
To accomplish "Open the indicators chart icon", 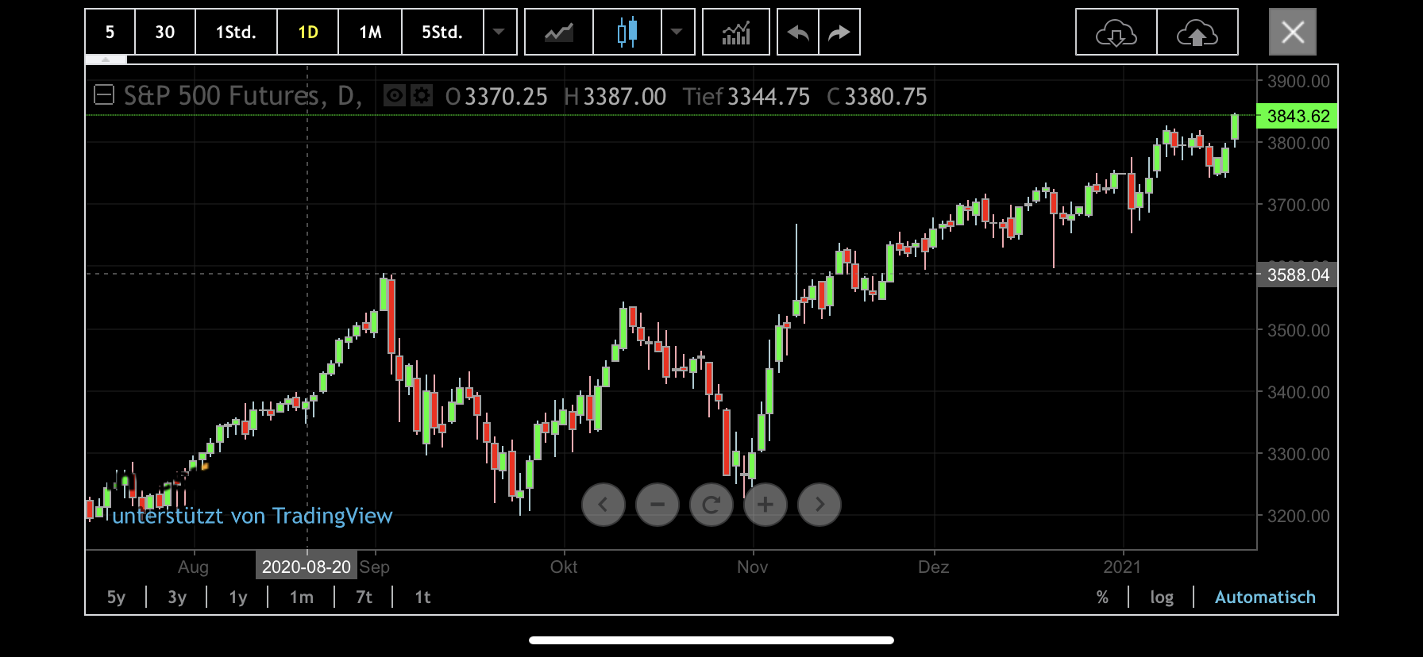I will point(736,32).
